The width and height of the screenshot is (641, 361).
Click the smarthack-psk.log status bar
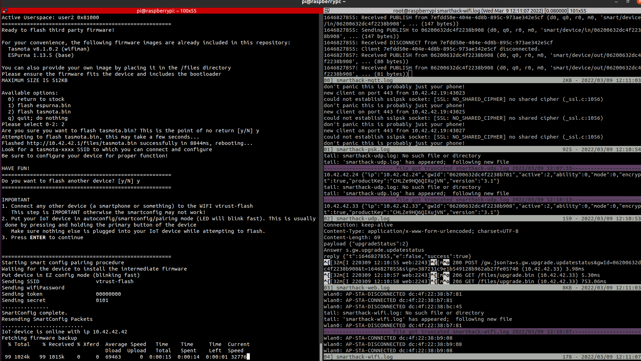tap(482, 149)
